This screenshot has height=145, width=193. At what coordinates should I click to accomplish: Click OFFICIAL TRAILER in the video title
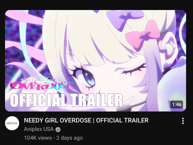(122, 120)
